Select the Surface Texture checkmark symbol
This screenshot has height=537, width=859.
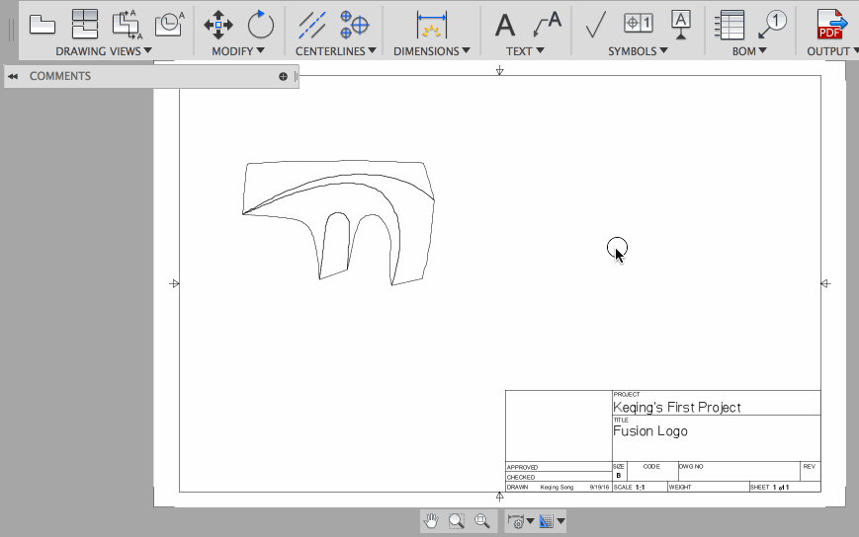tap(596, 24)
